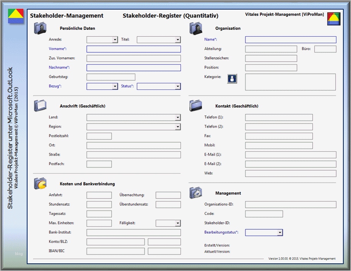Image resolution: width=351 pixels, height=271 pixels.
Task: Open the Bezug dropdown
Action: [115, 86]
